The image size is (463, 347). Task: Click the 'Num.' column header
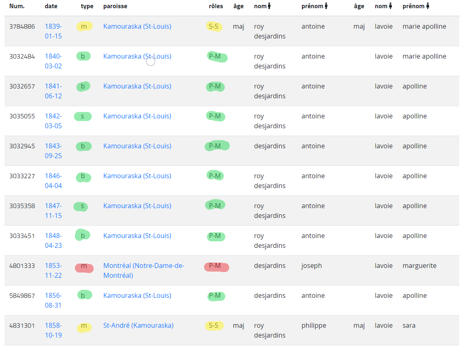coord(17,6)
